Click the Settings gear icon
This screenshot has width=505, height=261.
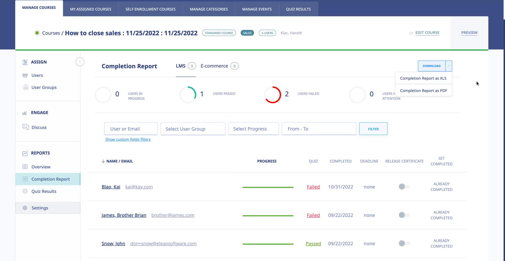(25, 208)
